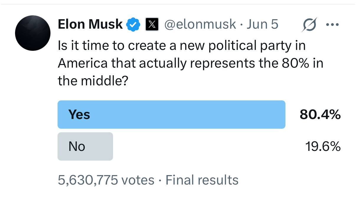Image resolution: width=356 pixels, height=199 pixels.
Task: Open the @elonmusk handle link
Action: tap(200, 24)
